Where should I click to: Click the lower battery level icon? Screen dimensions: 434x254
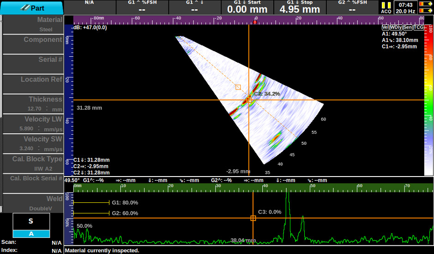[426, 11]
